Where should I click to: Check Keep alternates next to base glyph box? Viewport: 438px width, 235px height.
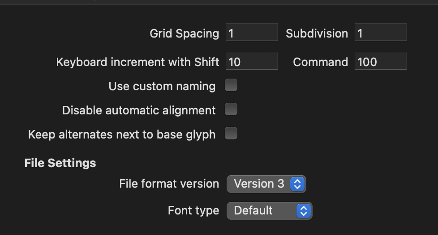pos(231,133)
